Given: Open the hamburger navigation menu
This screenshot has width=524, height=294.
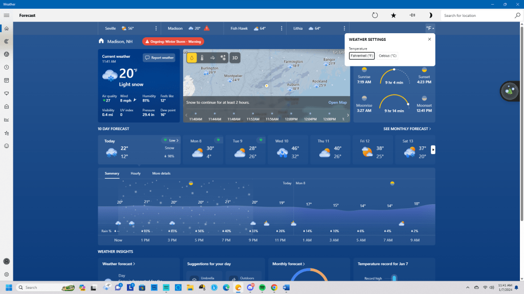Looking at the screenshot, I should (7, 15).
